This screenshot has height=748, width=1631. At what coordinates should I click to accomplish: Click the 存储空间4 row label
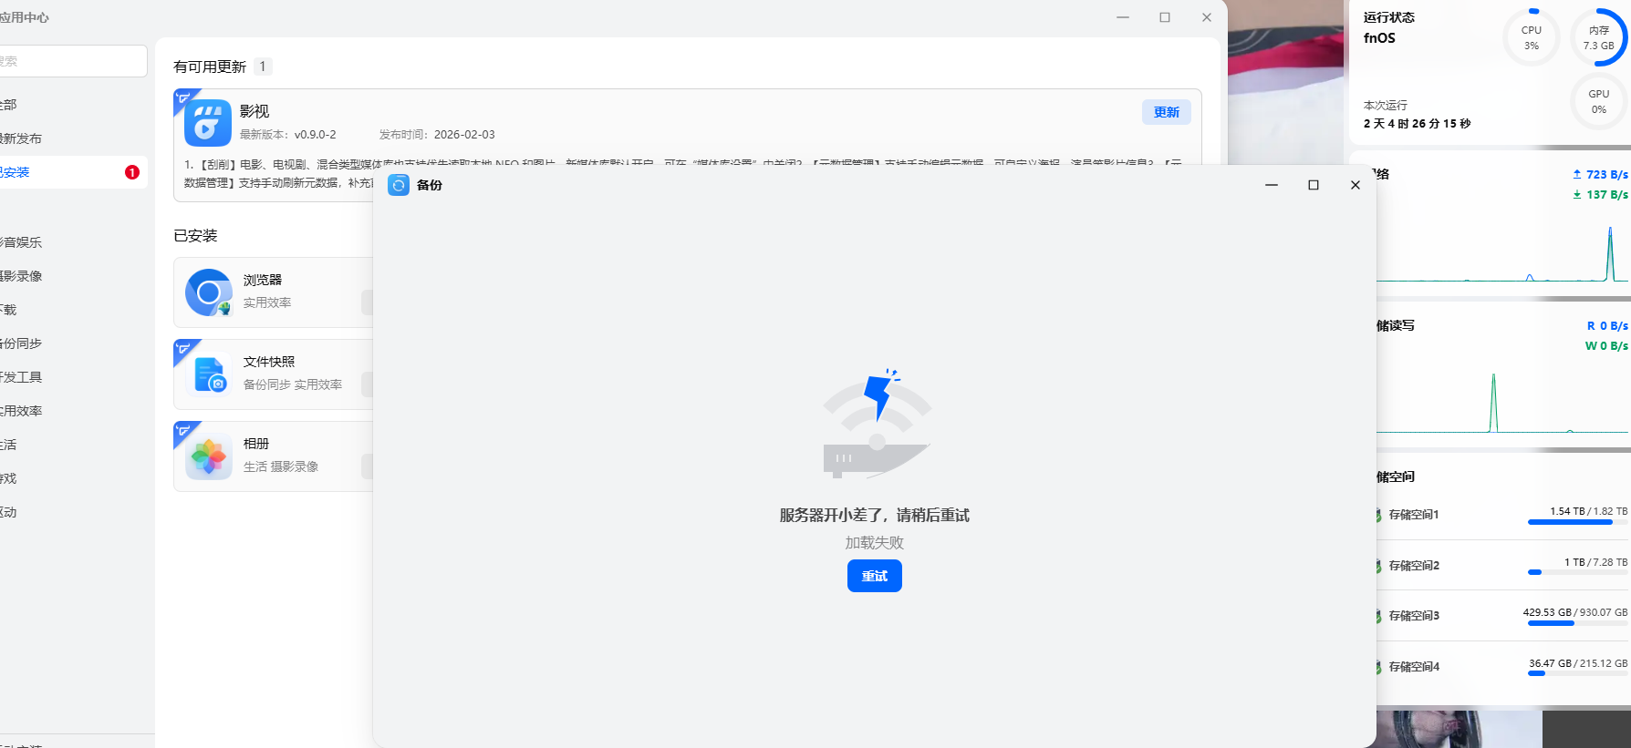click(x=1414, y=667)
